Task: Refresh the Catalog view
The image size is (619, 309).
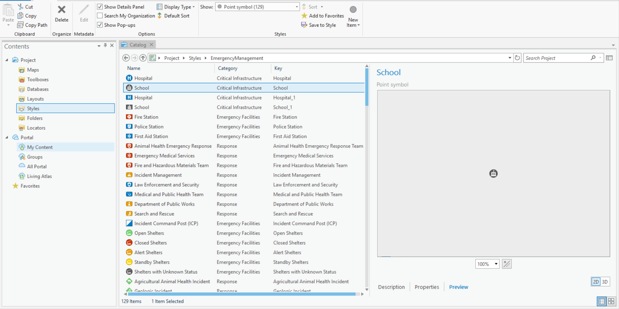Action: (517, 58)
